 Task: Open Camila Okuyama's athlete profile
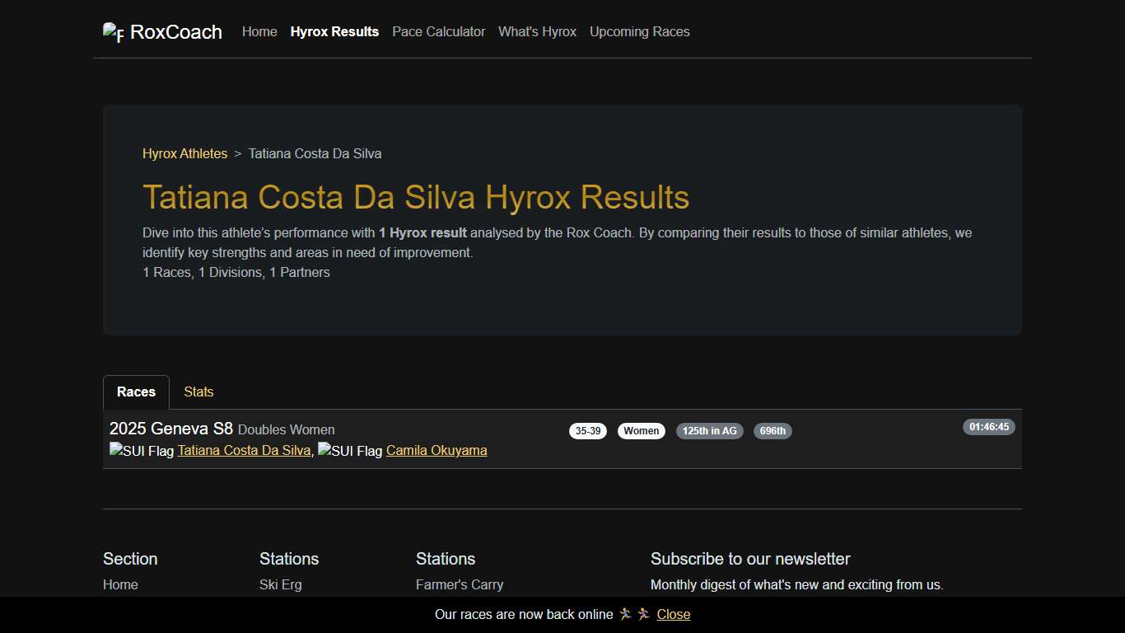pyautogui.click(x=436, y=451)
